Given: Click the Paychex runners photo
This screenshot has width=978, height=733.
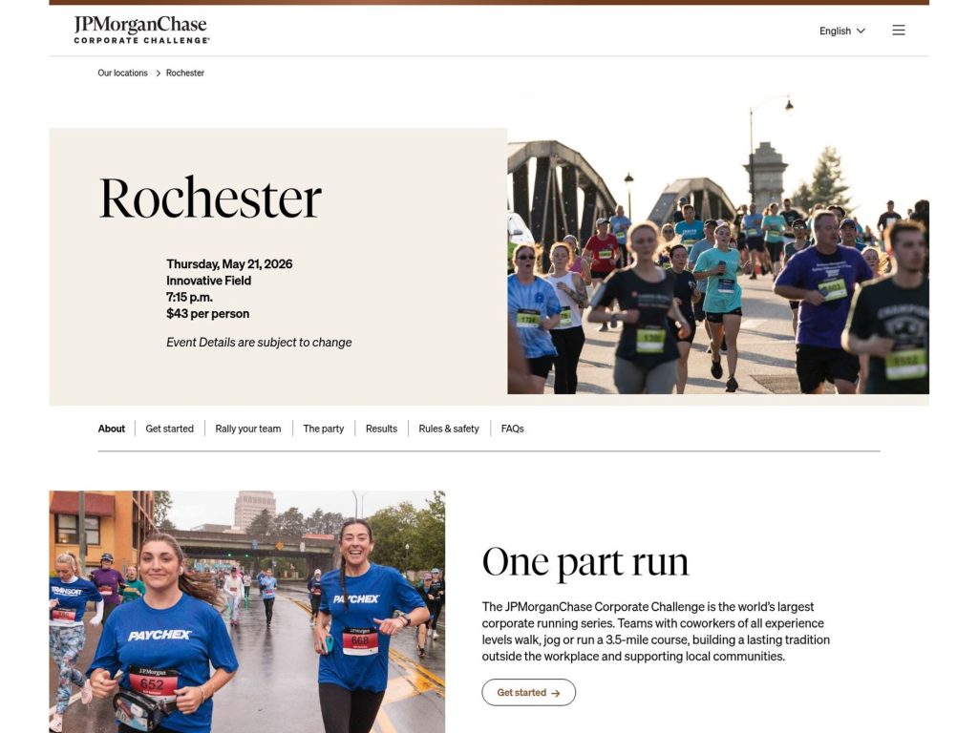Looking at the screenshot, I should point(246,611).
